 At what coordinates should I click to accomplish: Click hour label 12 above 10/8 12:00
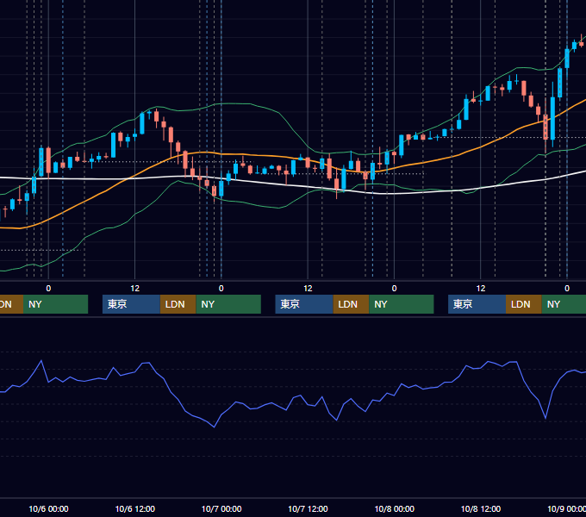click(x=481, y=289)
